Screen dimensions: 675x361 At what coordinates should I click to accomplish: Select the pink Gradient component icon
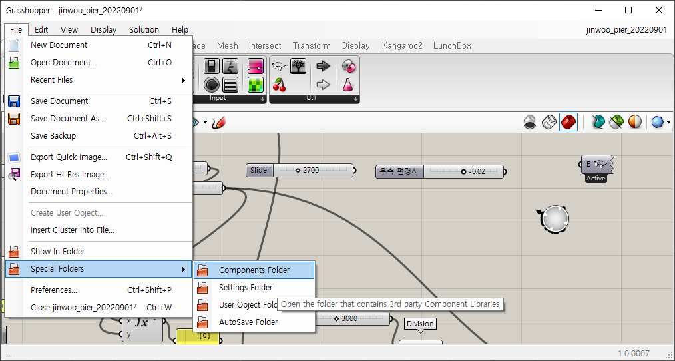click(x=255, y=67)
